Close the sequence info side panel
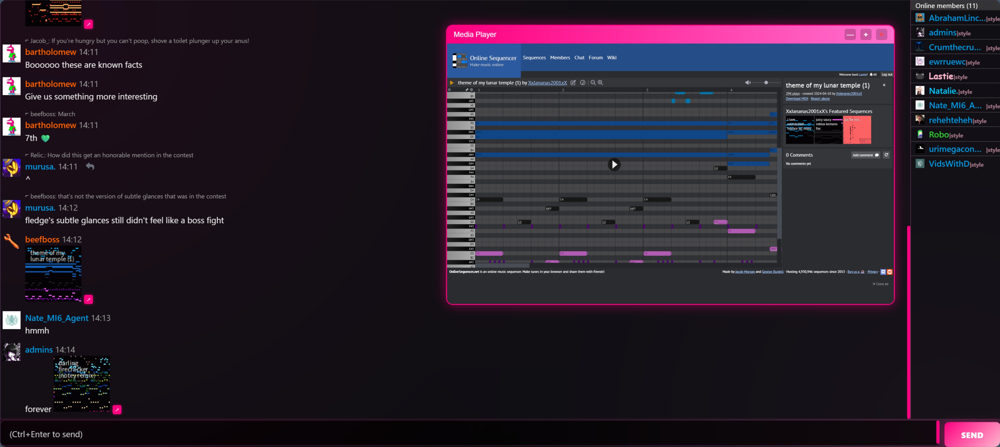The image size is (1000, 447). tap(884, 85)
